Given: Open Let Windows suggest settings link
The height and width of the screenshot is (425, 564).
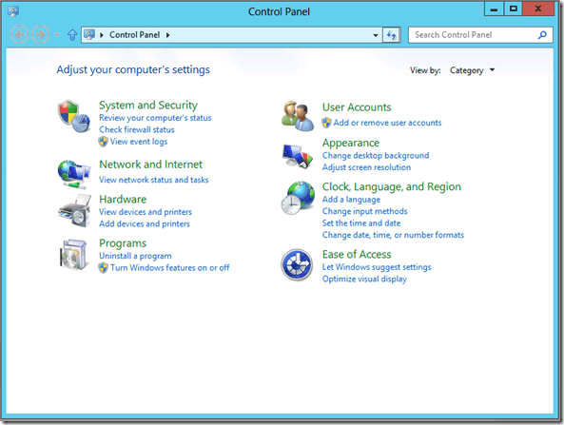Looking at the screenshot, I should tap(377, 267).
